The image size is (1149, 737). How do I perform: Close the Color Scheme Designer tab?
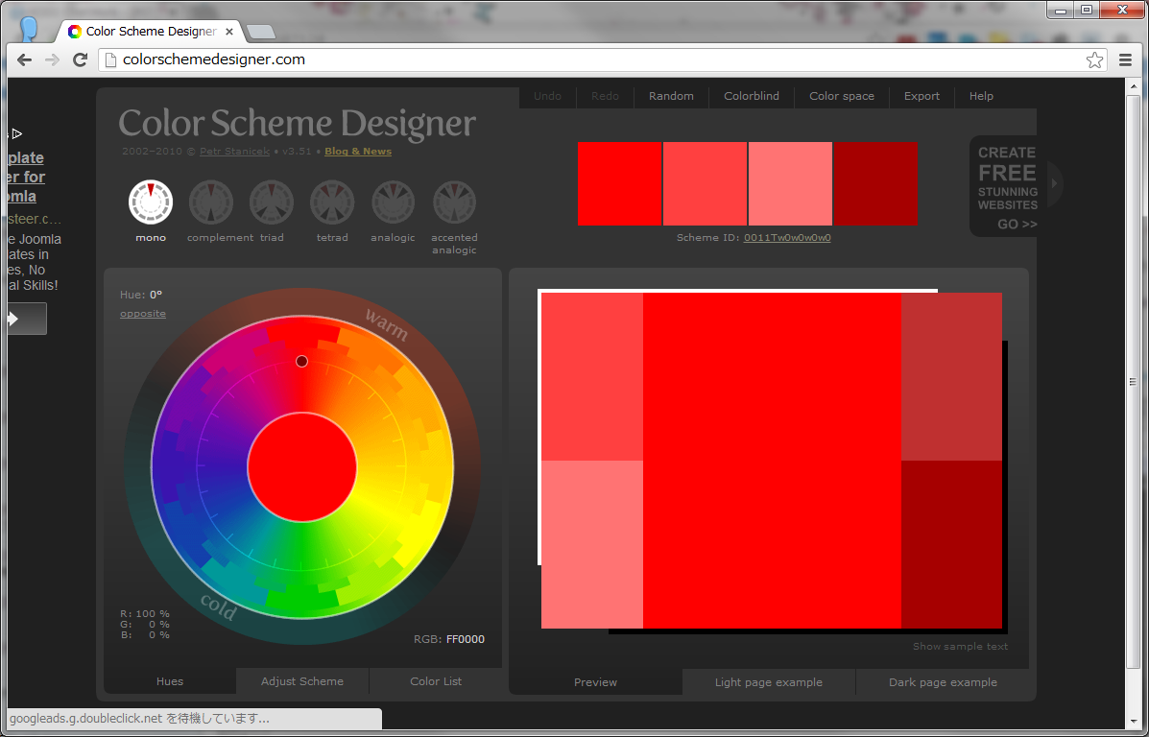click(x=229, y=32)
